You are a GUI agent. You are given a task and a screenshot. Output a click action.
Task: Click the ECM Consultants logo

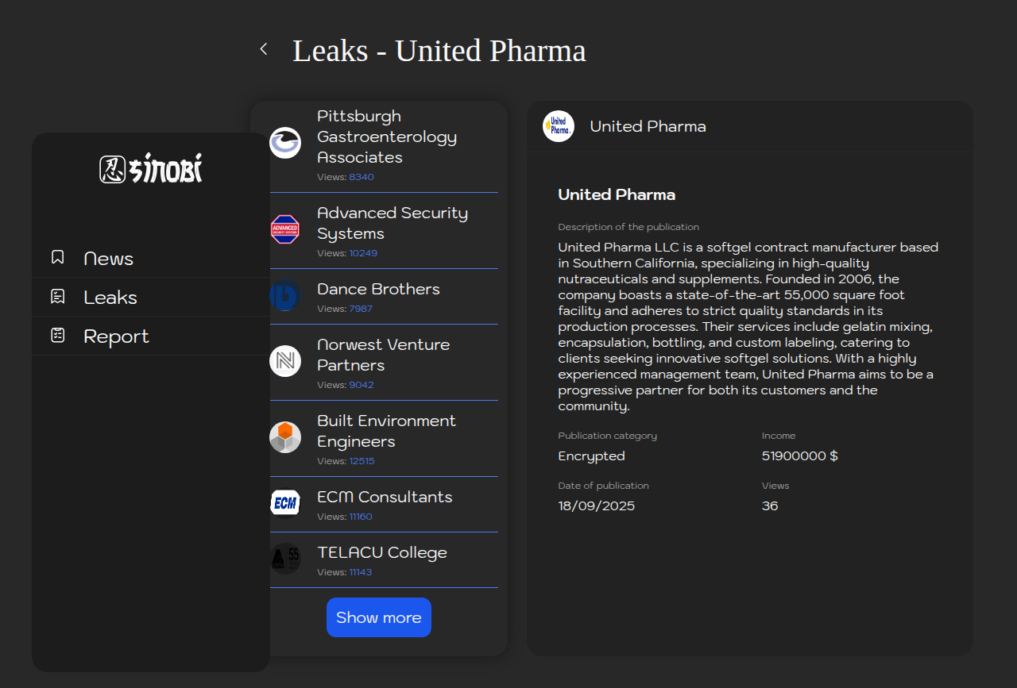pos(285,502)
